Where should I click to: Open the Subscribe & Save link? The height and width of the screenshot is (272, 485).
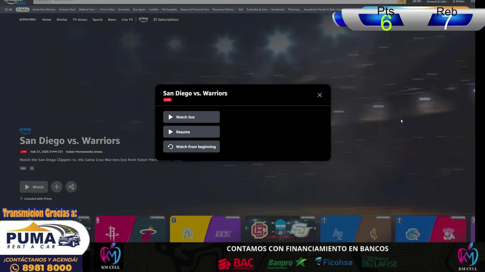pyautogui.click(x=257, y=9)
